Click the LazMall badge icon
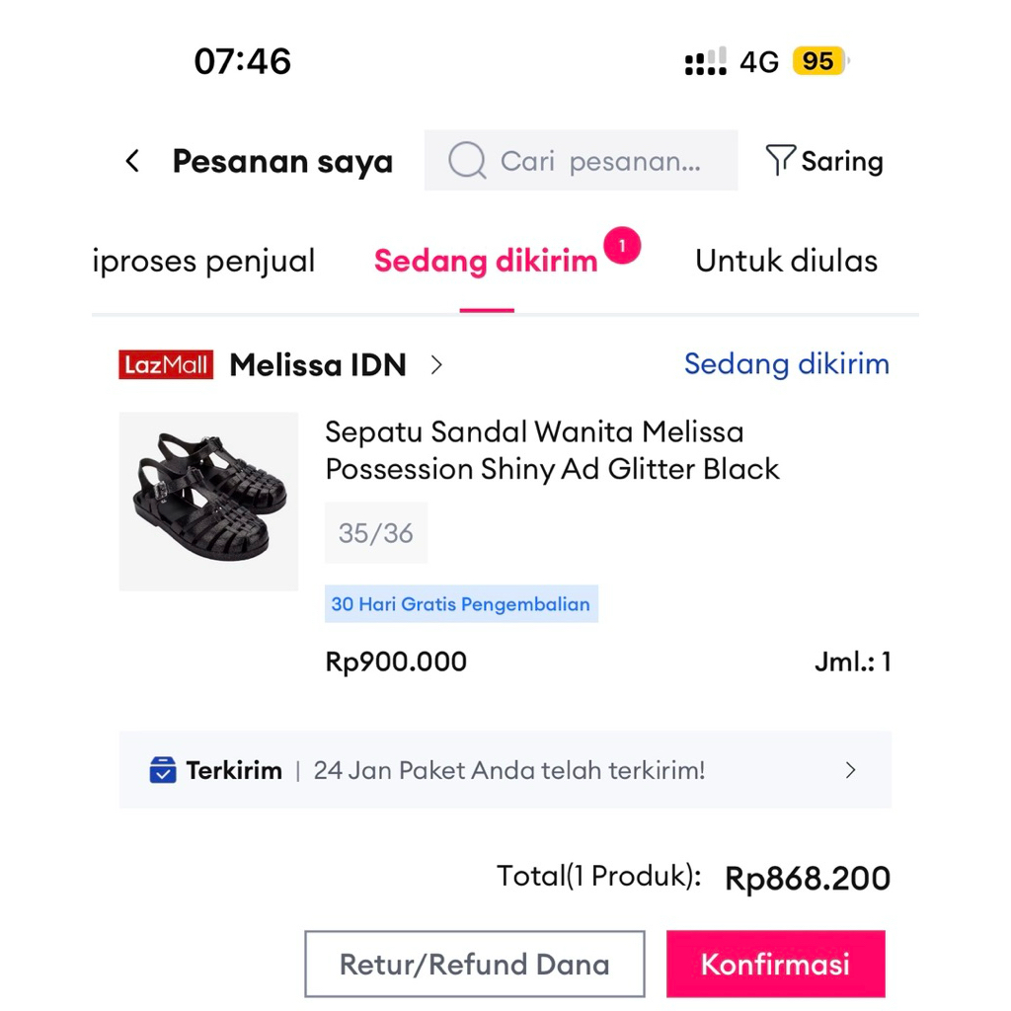Viewport: 1011px width, 1011px height. 166,364
